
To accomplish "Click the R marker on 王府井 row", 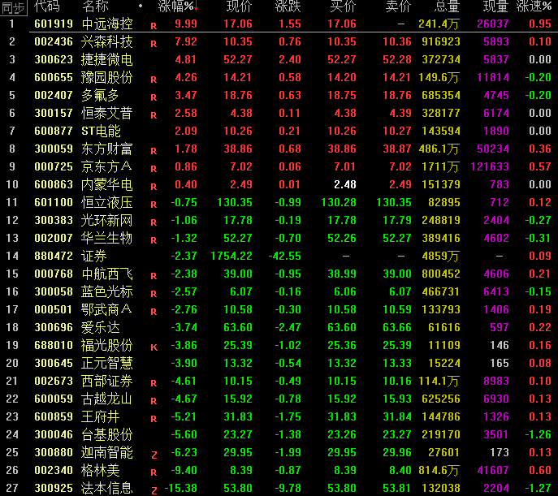I will tap(154, 419).
